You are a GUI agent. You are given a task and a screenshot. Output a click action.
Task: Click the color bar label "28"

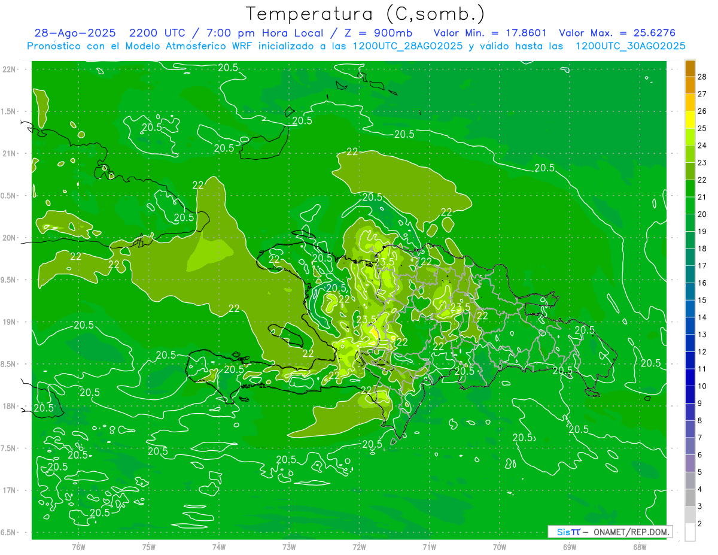pyautogui.click(x=702, y=76)
